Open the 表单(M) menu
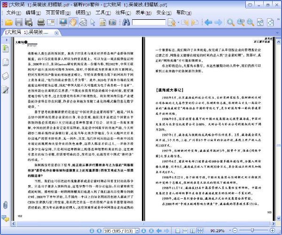 coord(143,13)
